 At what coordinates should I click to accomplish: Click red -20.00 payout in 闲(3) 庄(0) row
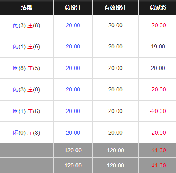click(158, 89)
